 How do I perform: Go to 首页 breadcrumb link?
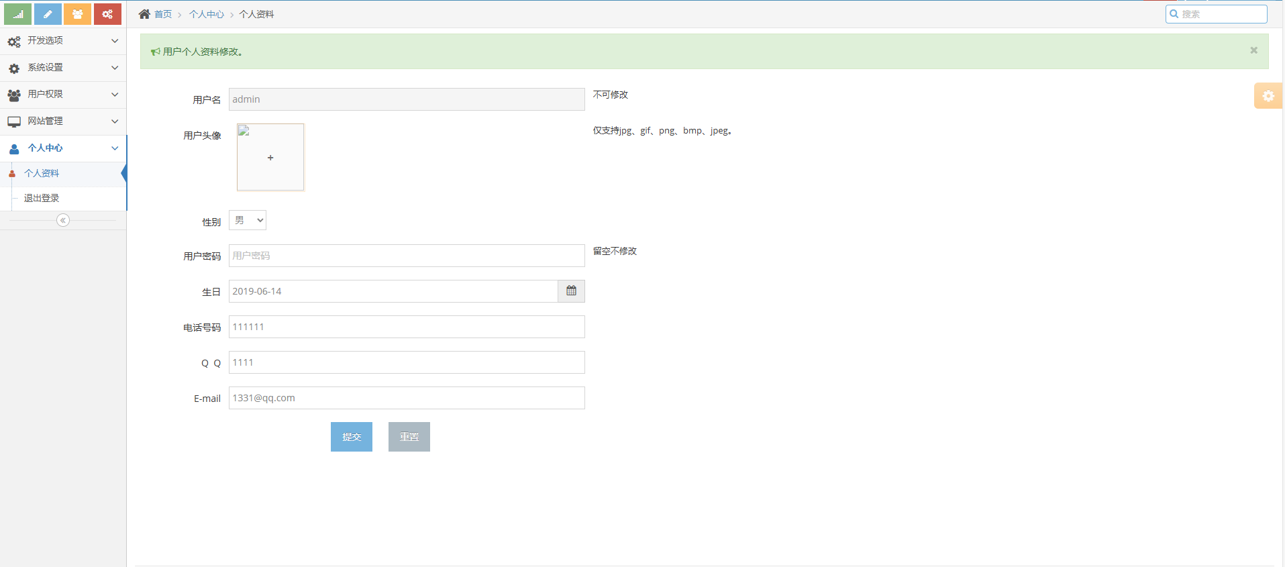[163, 14]
